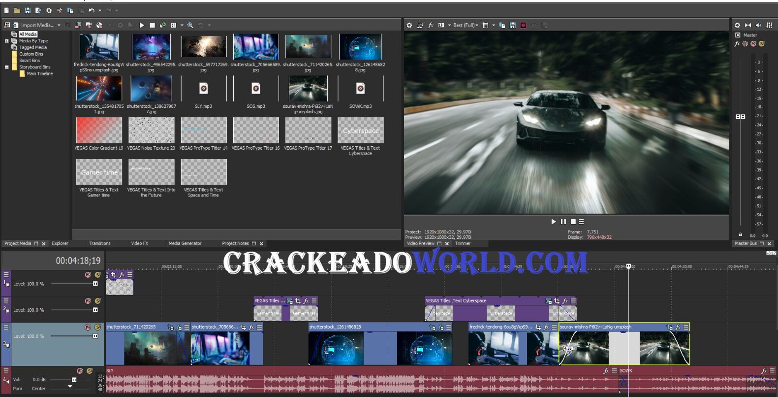Viewport: 778px width, 397px height.
Task: Open the Trimmer tab
Action: click(463, 243)
